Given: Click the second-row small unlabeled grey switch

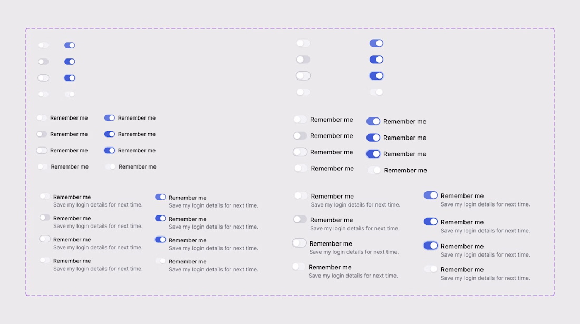Looking at the screenshot, I should (x=43, y=62).
